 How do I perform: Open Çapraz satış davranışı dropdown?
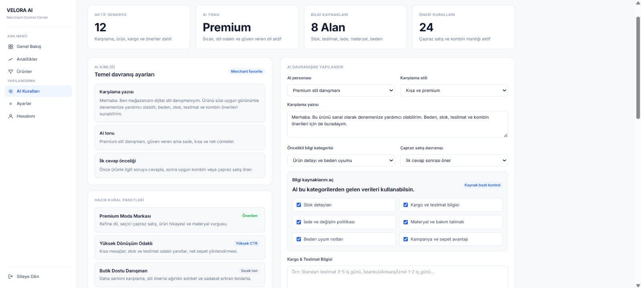coord(454,160)
